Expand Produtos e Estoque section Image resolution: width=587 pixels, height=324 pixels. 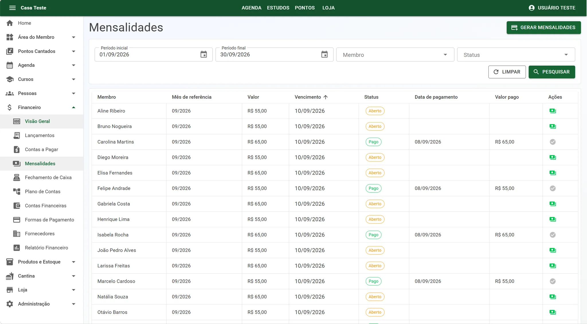[42, 262]
